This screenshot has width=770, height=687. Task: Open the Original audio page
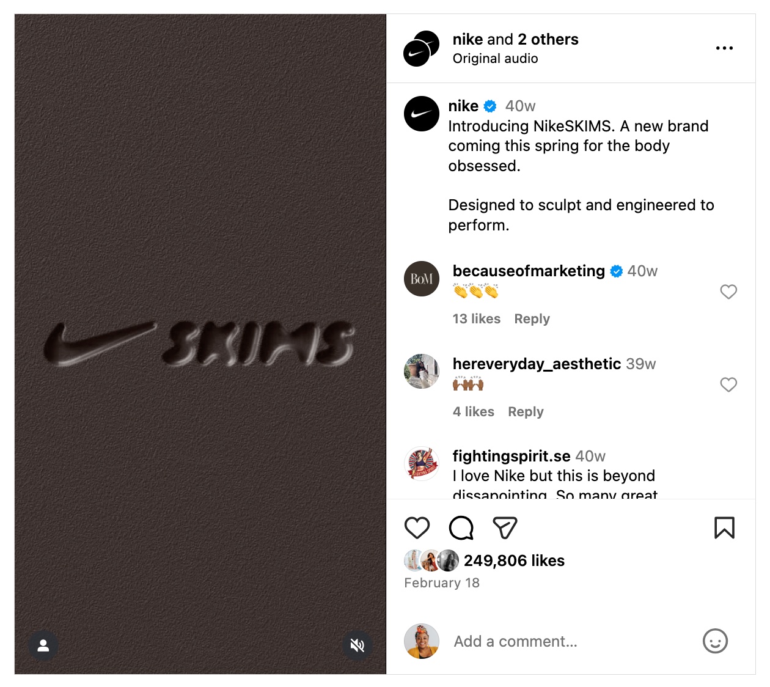pyautogui.click(x=495, y=59)
